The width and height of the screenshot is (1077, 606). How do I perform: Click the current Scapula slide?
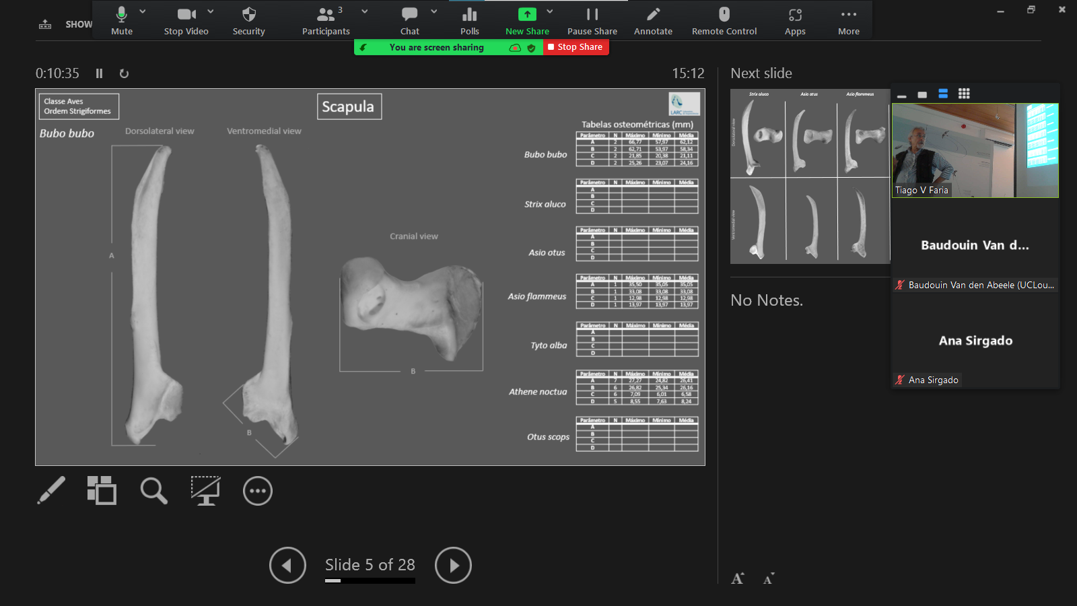tap(370, 277)
